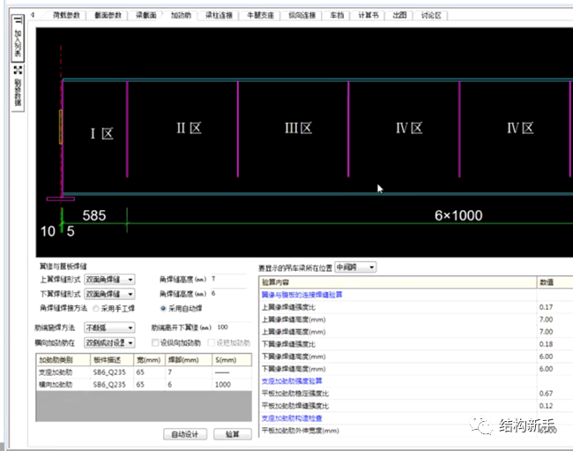Image resolution: width=573 pixels, height=451 pixels.
Task: Click the 平板加劲肋外伸宽度(mm) row
Action: [x=416, y=431]
